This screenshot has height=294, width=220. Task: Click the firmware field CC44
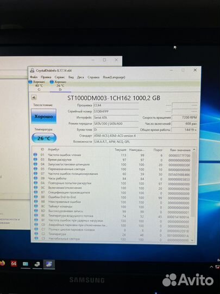pos(116,106)
